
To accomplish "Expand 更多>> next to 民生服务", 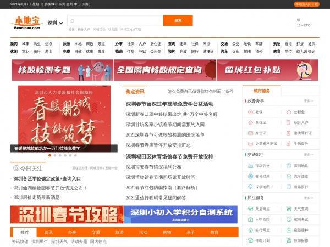I will point(309,198).
